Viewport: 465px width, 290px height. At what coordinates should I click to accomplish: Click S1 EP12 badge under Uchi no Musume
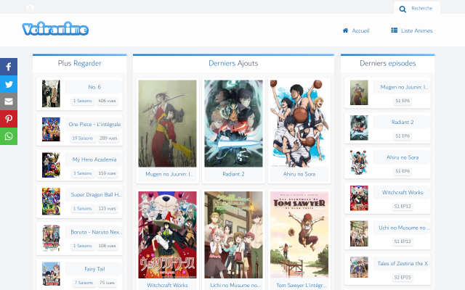pyautogui.click(x=403, y=241)
